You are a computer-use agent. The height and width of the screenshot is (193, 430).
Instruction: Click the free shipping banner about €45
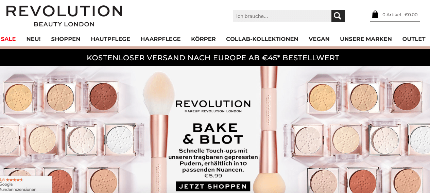click(213, 58)
